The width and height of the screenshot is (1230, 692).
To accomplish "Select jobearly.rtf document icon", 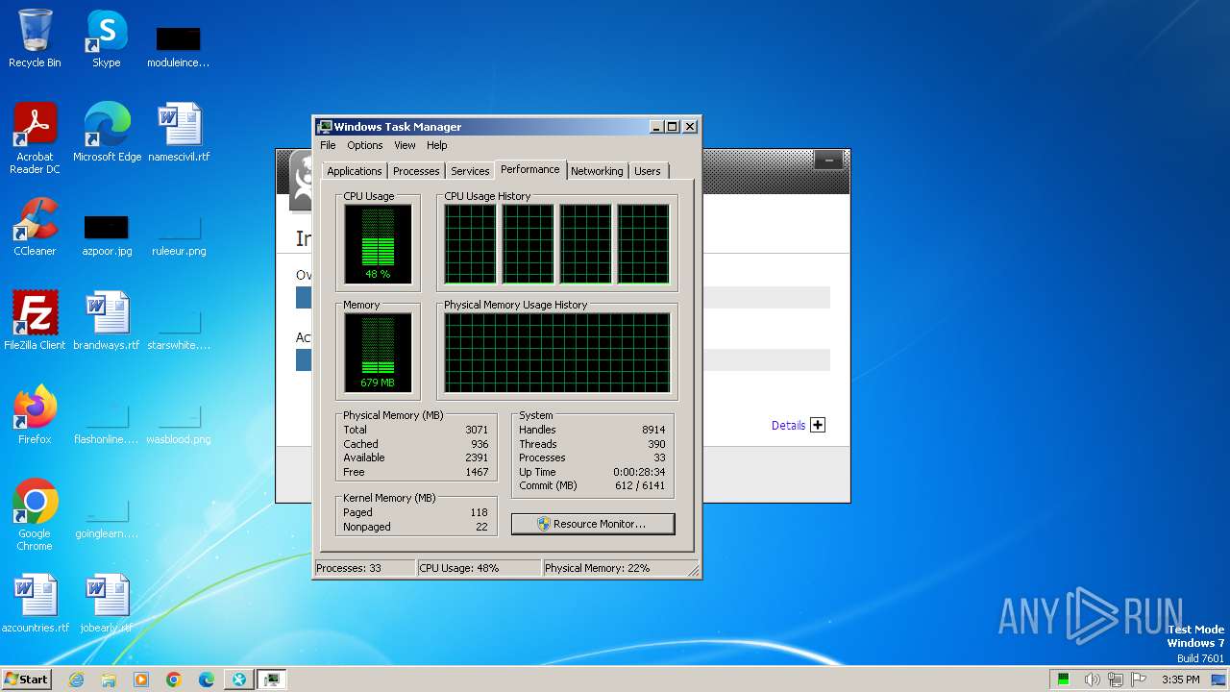I will click(107, 604).
